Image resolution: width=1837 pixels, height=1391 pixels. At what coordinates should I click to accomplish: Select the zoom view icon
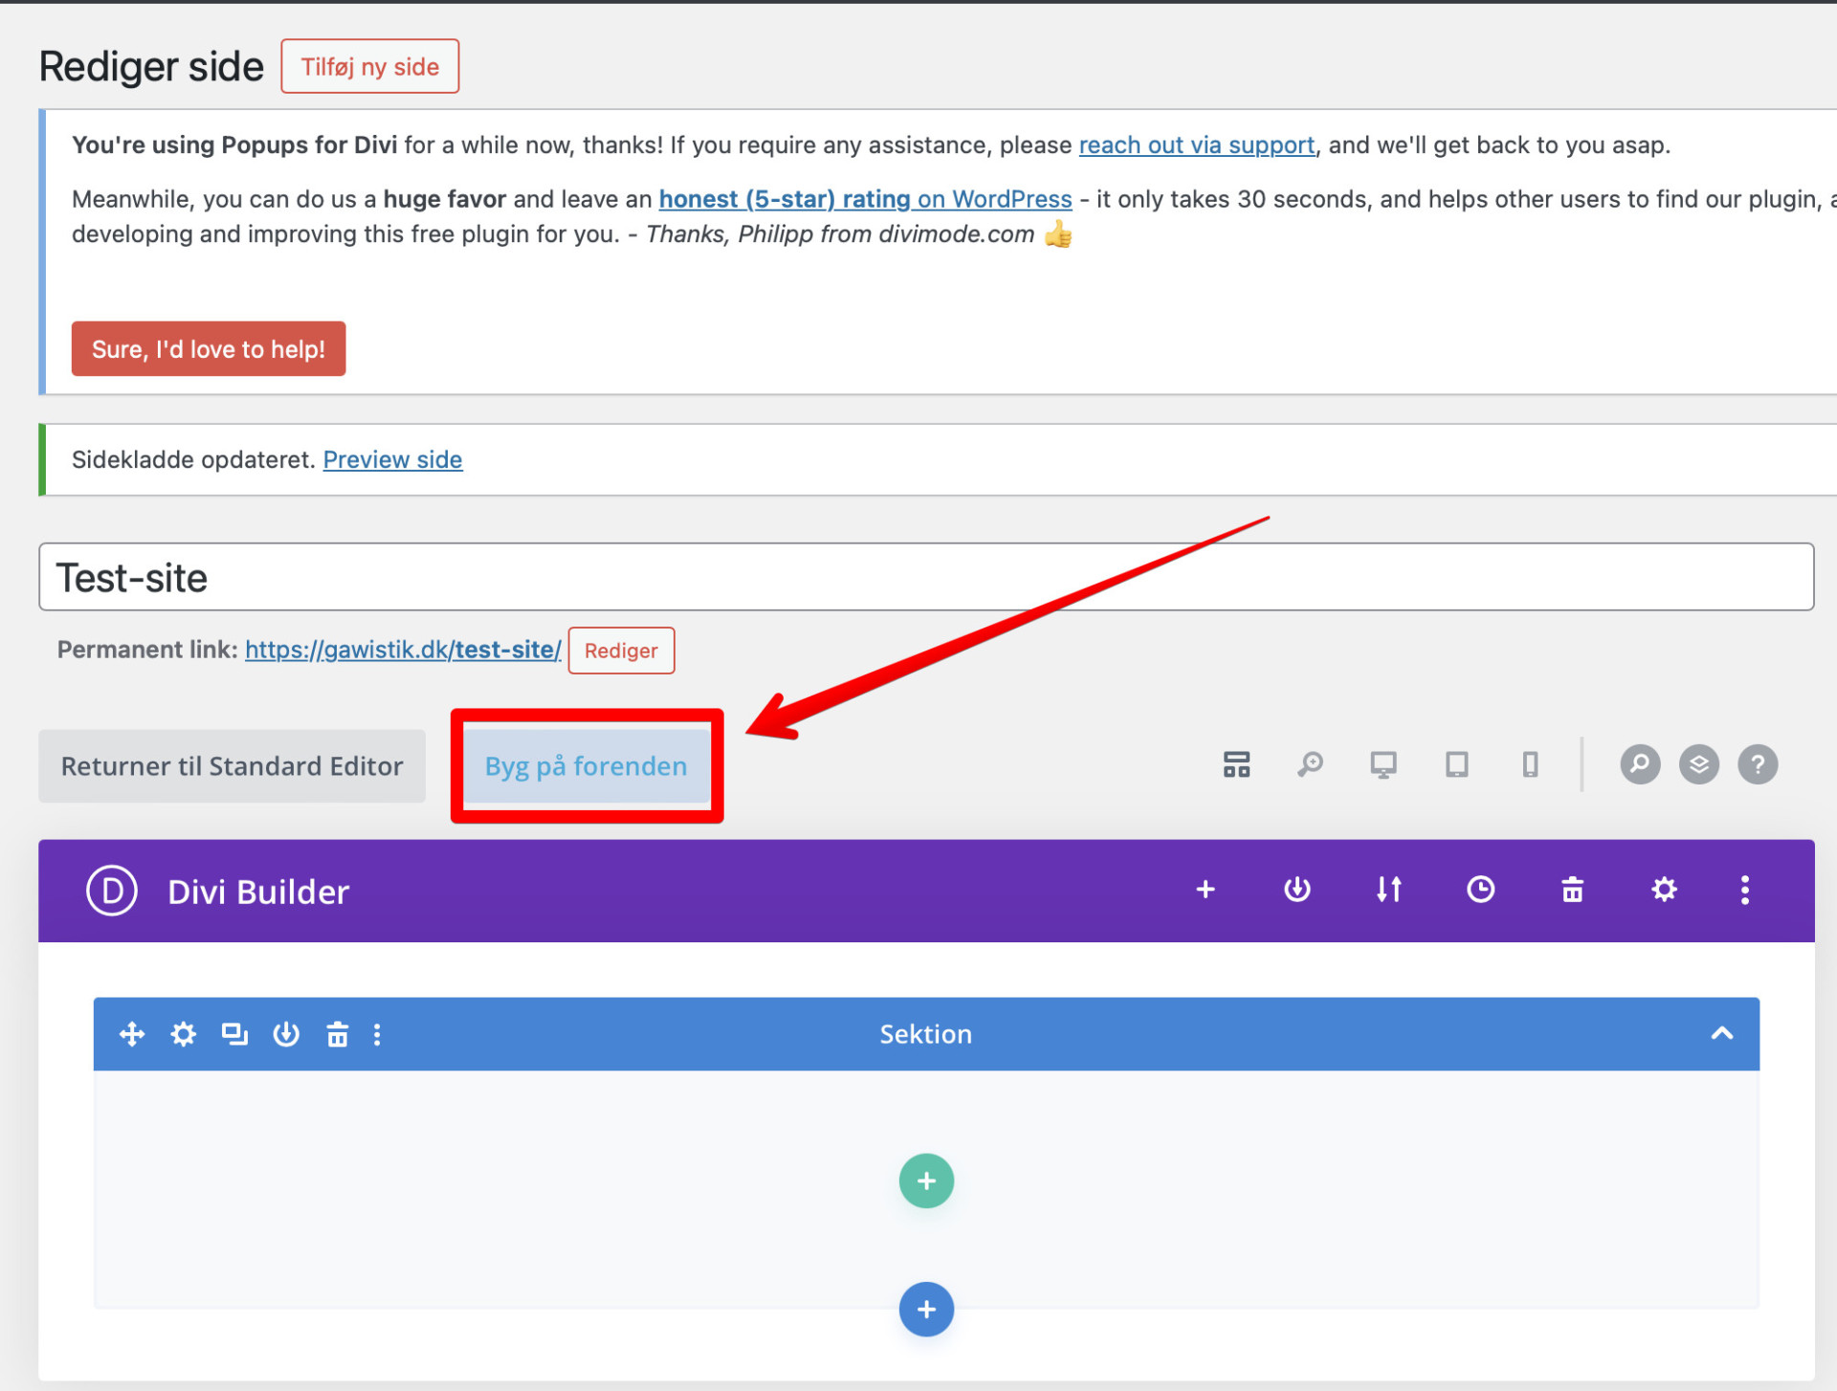[1310, 764]
